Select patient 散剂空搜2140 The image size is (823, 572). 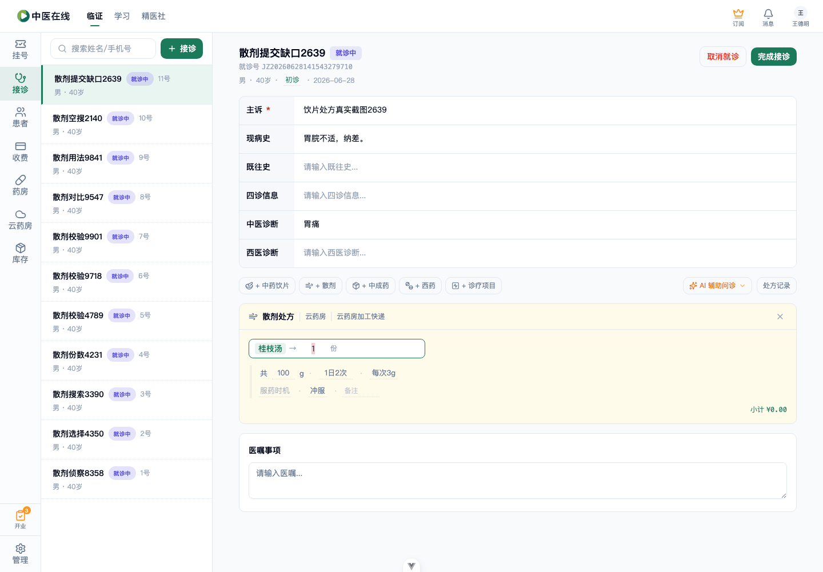pos(127,124)
